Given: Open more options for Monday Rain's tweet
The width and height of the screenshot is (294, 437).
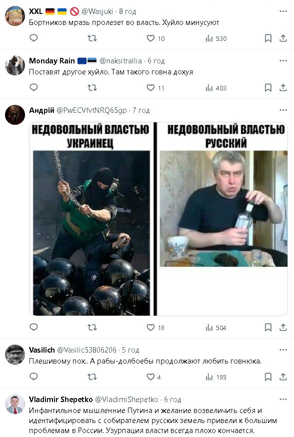Looking at the screenshot, I should (x=283, y=60).
